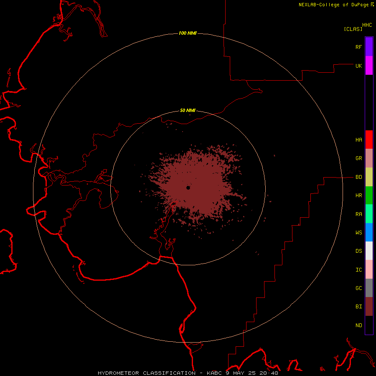The width and height of the screenshot is (376, 376).
Task: Click the RF legend label
Action: click(358, 47)
